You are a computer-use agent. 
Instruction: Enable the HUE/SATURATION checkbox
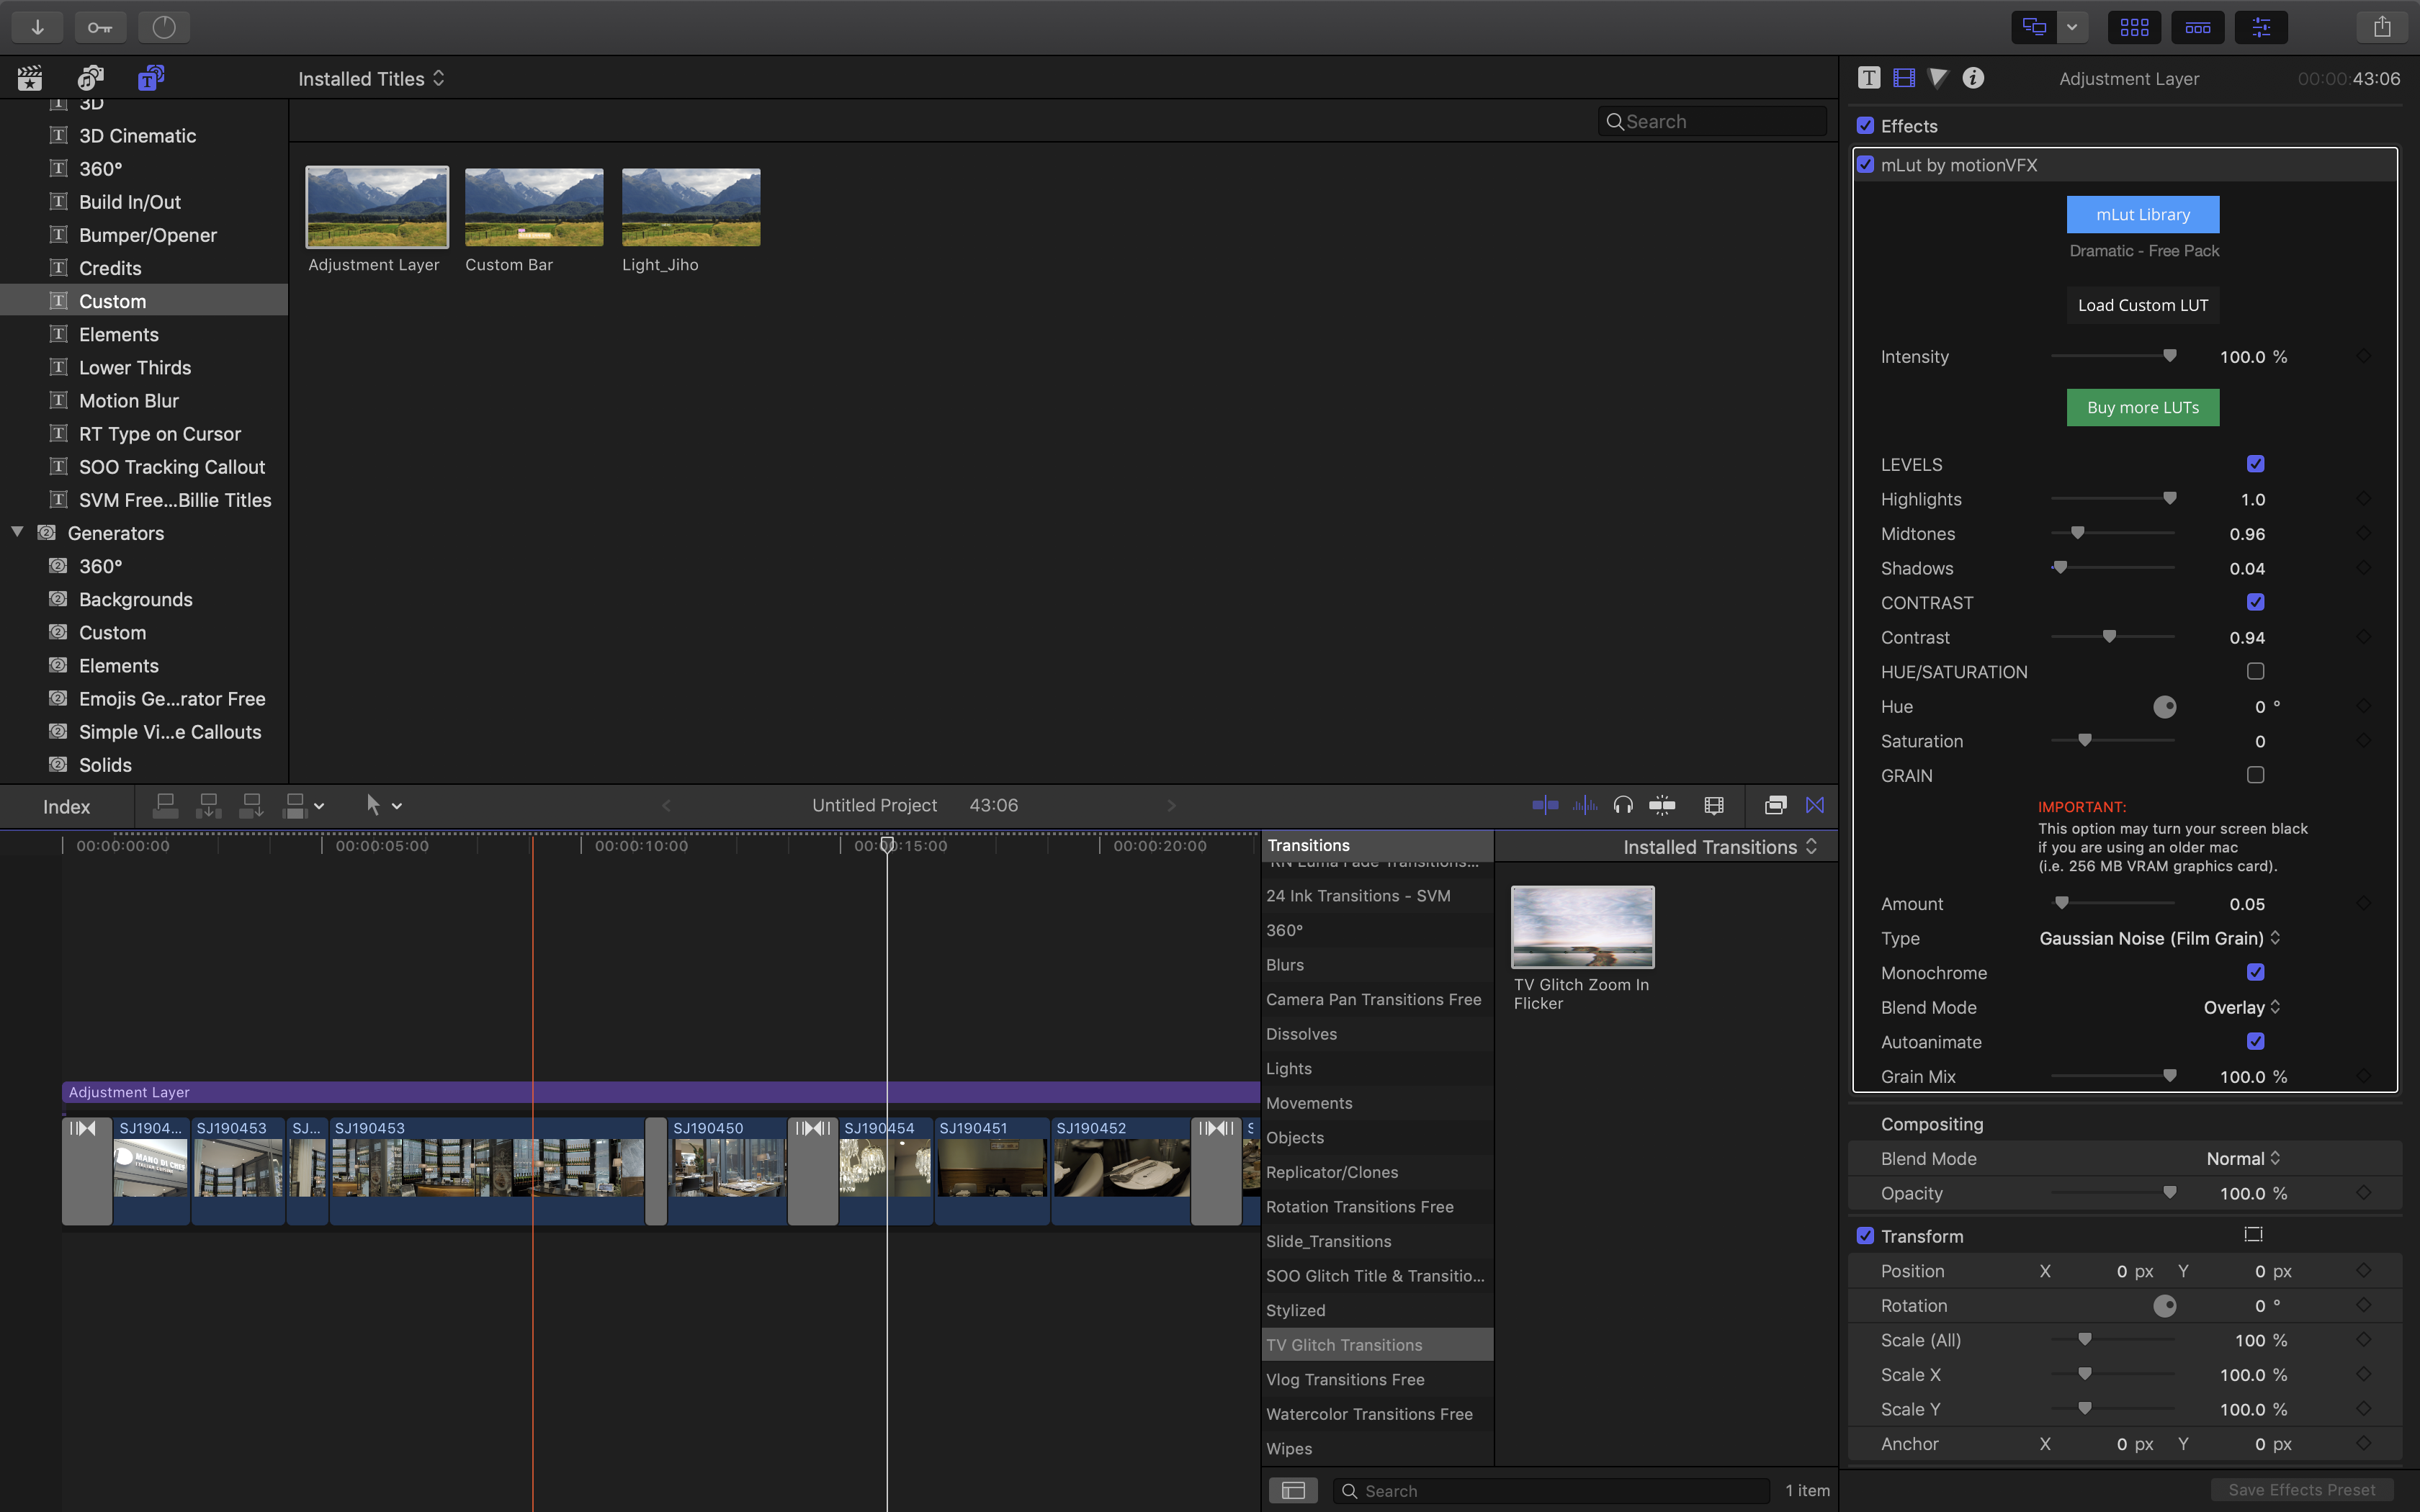pyautogui.click(x=2255, y=671)
